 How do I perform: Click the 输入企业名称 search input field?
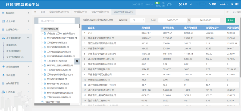click(x=57, y=21)
